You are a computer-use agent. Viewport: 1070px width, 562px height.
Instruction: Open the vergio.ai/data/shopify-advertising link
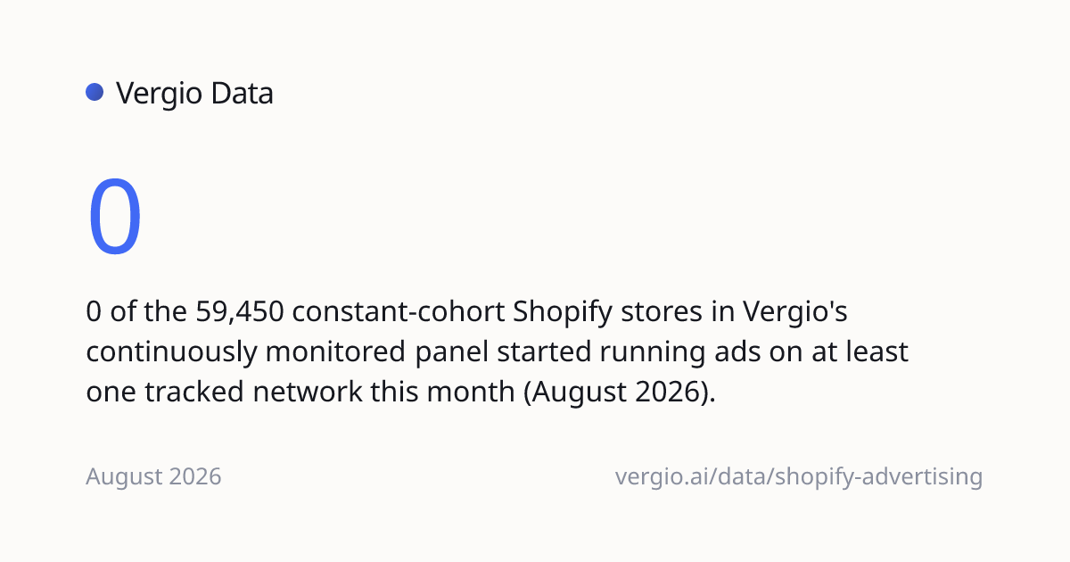[799, 477]
